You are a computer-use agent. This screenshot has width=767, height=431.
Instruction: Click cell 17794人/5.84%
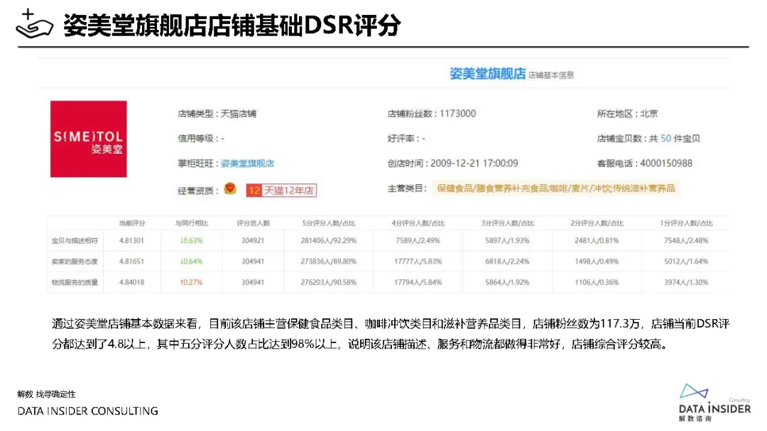(418, 283)
